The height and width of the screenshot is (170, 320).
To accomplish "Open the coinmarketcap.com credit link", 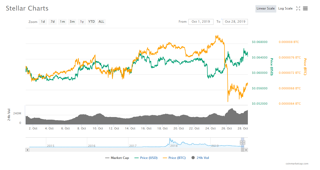I will click(x=297, y=164).
